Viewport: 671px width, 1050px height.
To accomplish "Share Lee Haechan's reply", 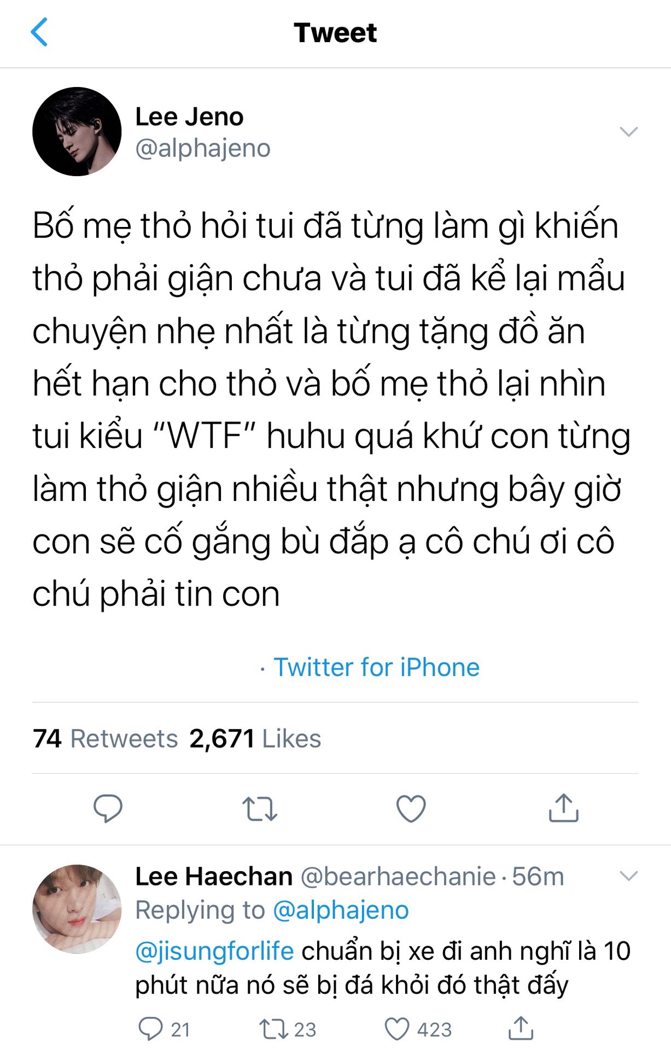I will [521, 1028].
